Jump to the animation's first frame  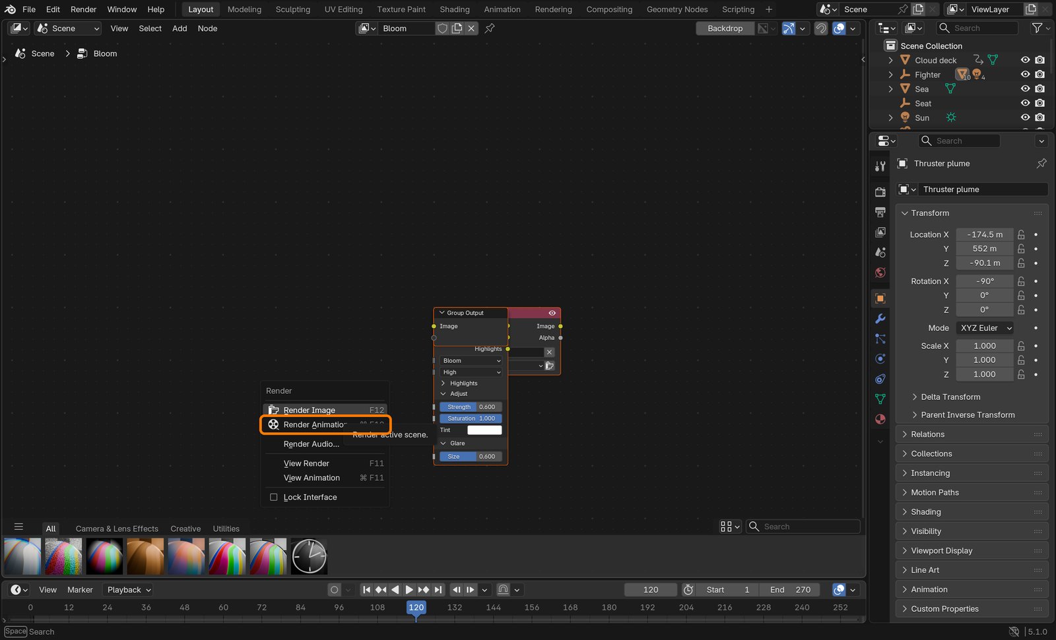(x=366, y=590)
